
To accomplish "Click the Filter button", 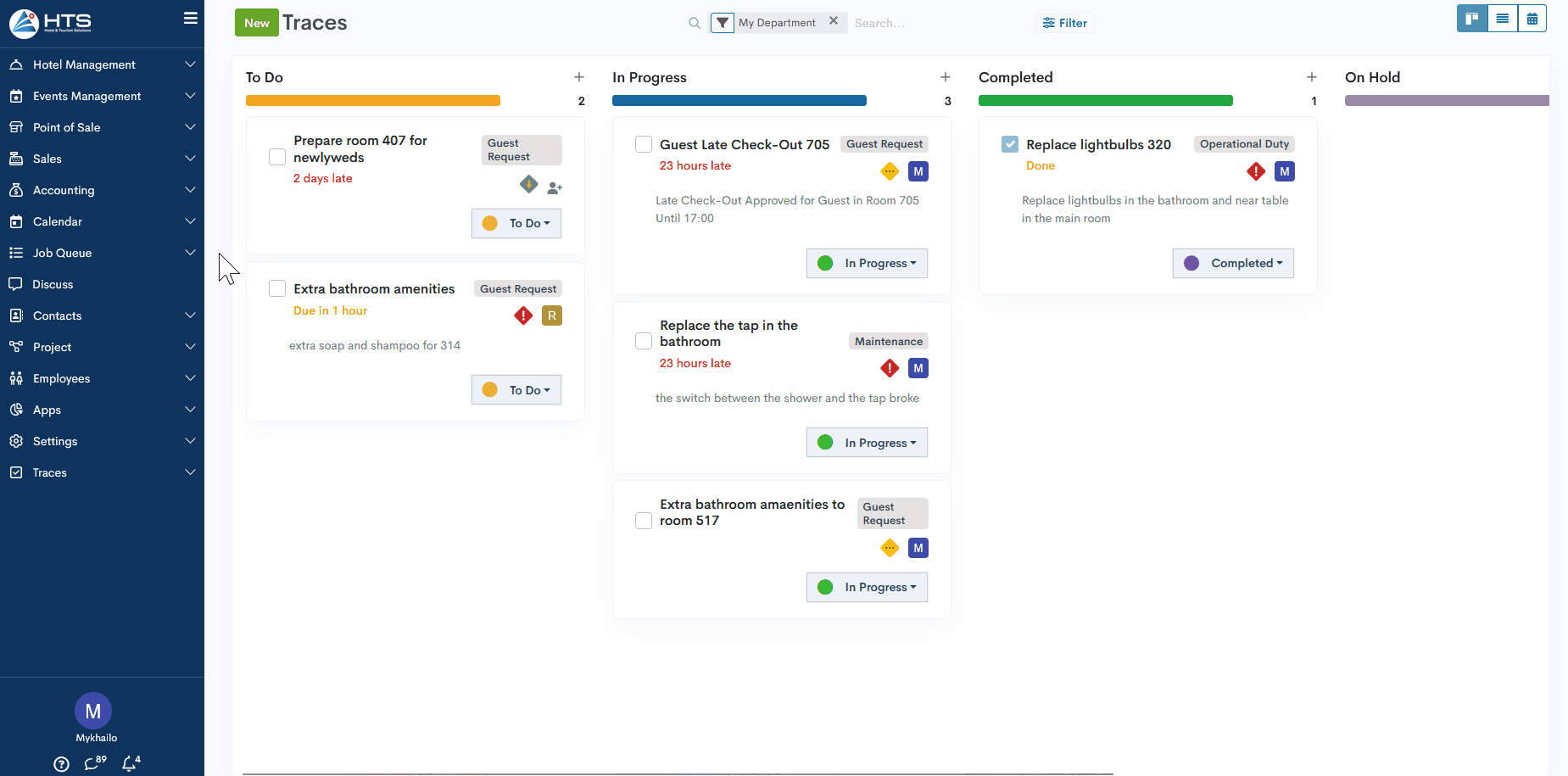I will (x=1065, y=23).
